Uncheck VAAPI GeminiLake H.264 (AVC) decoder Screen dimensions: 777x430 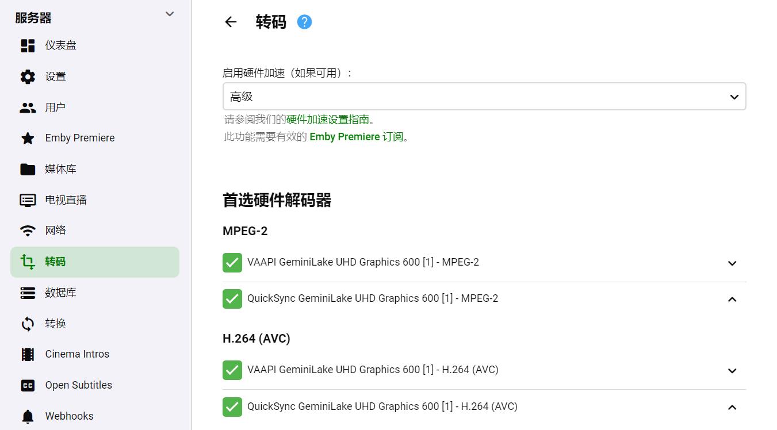click(232, 370)
